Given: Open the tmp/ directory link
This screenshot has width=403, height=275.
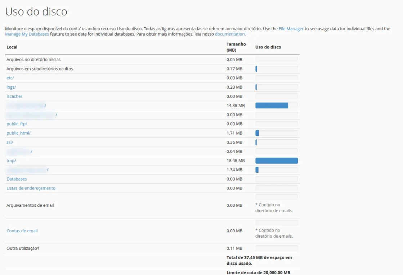Looking at the screenshot, I should pos(11,161).
